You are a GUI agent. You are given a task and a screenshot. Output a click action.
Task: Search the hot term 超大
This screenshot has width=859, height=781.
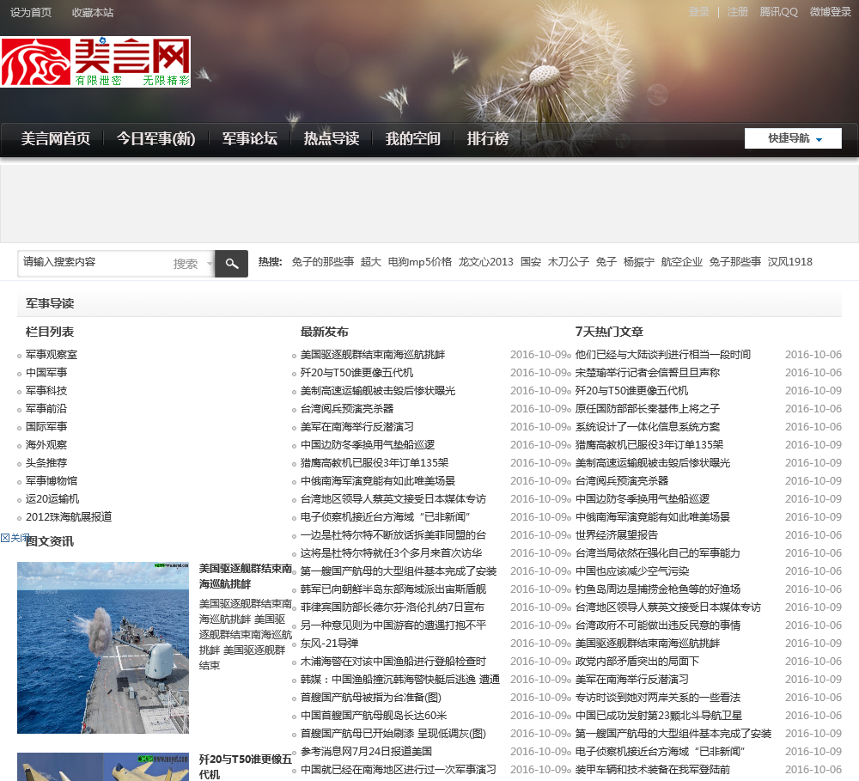pyautogui.click(x=371, y=262)
